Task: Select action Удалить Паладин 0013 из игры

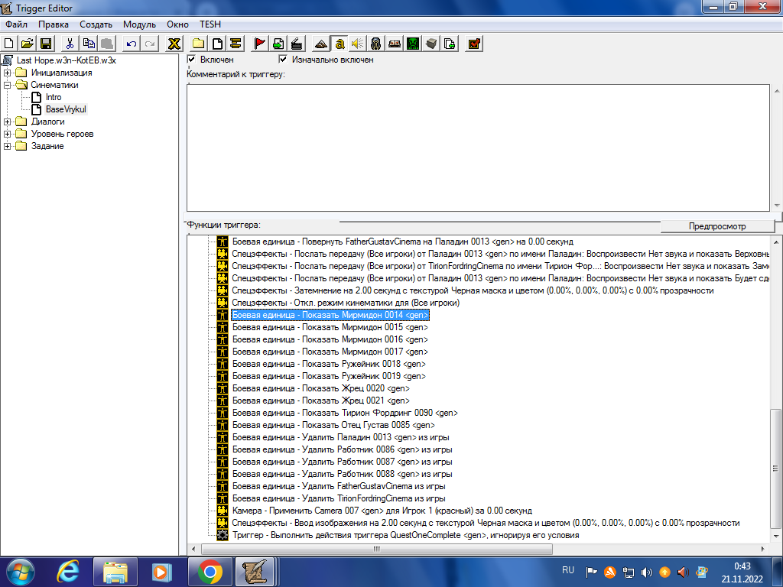Action: pyautogui.click(x=340, y=437)
